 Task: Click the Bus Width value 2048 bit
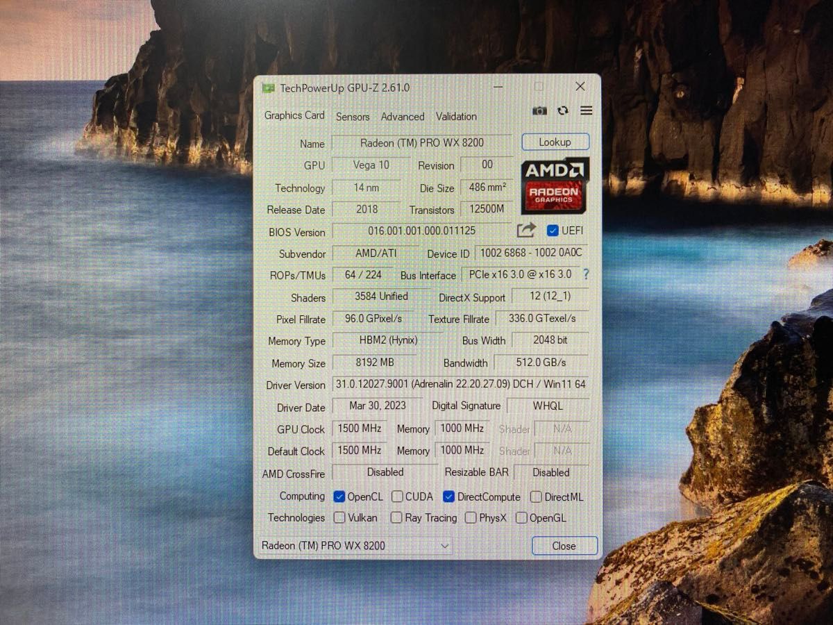(x=550, y=340)
